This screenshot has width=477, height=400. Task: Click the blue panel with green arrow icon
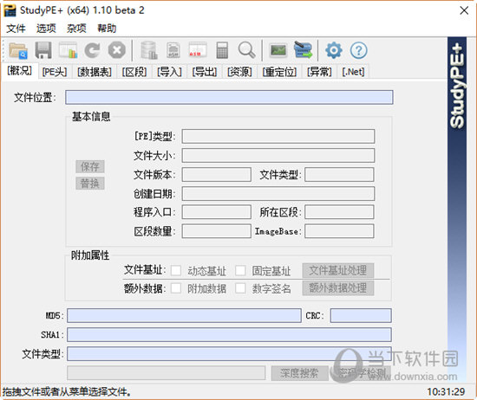[303, 50]
